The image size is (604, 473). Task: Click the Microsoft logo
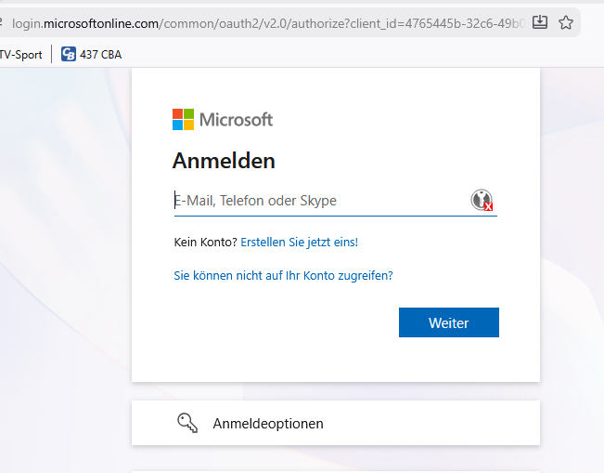click(223, 120)
